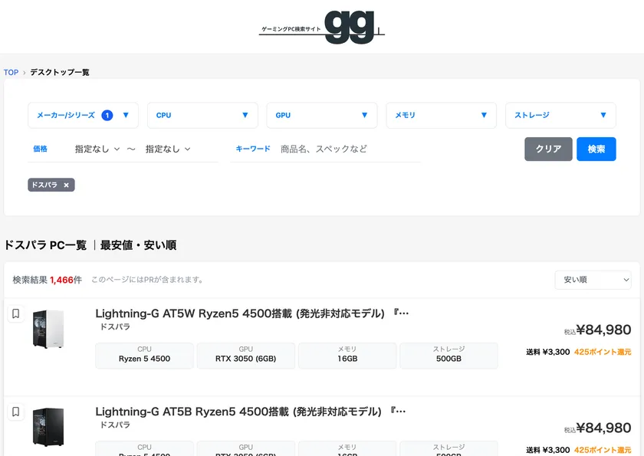Open the GPU filter dropdown
Image resolution: width=644 pixels, height=456 pixels.
pyautogui.click(x=321, y=115)
